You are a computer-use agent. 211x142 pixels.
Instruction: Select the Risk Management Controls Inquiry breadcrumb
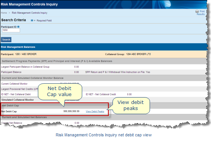(30, 13)
